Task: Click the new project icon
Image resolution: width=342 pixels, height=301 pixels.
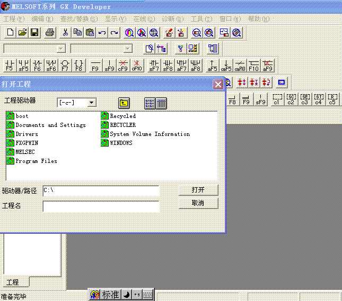Action: pos(10,32)
